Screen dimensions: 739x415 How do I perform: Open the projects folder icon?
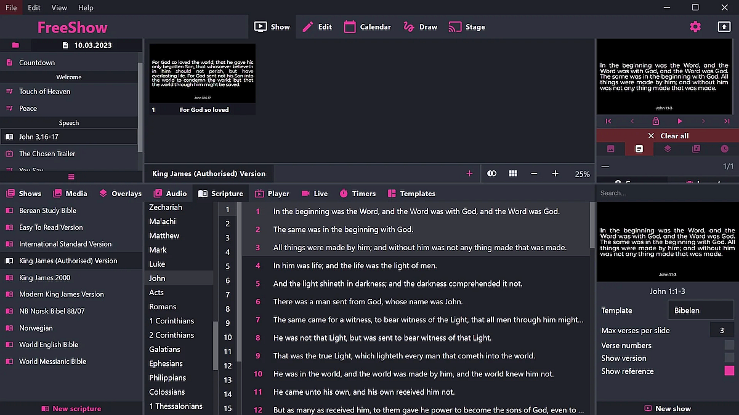pos(15,45)
